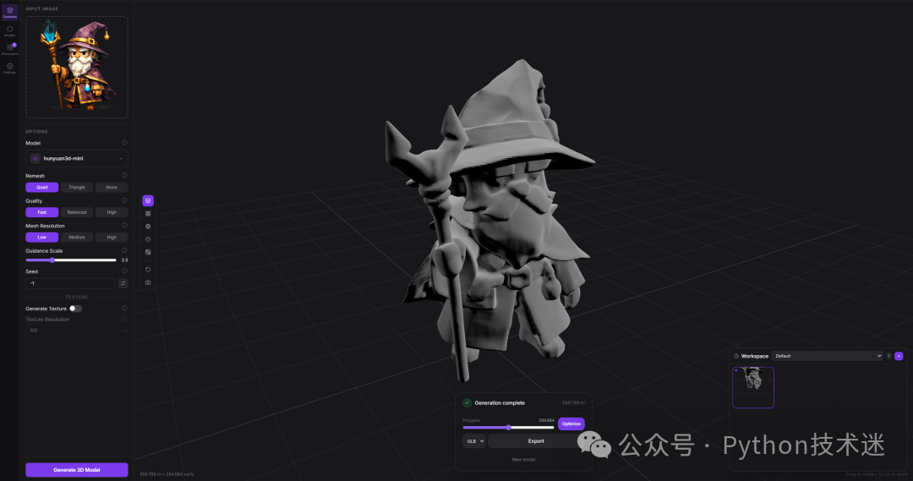913x481 pixels.
Task: Take a viewport screenshot with camera icon
Action: click(x=148, y=282)
